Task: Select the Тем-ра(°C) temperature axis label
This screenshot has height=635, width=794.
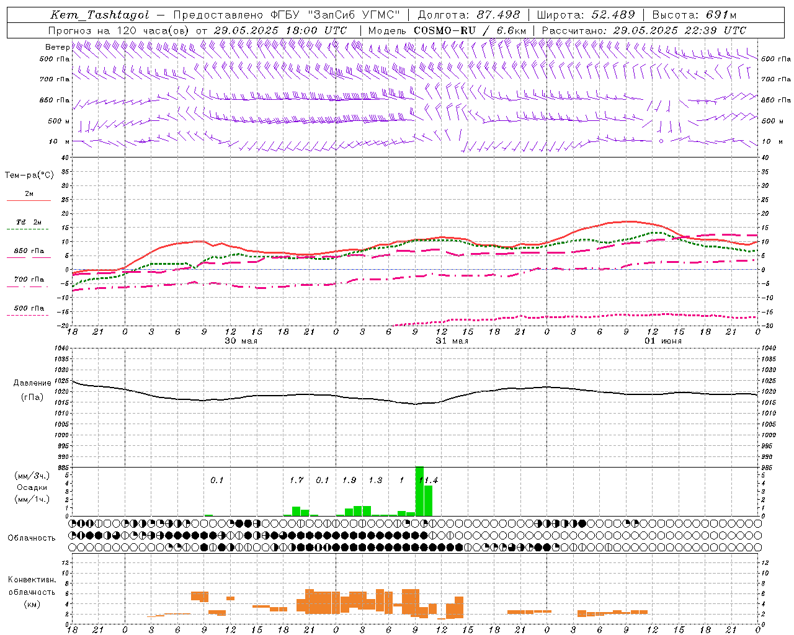Action: point(29,175)
